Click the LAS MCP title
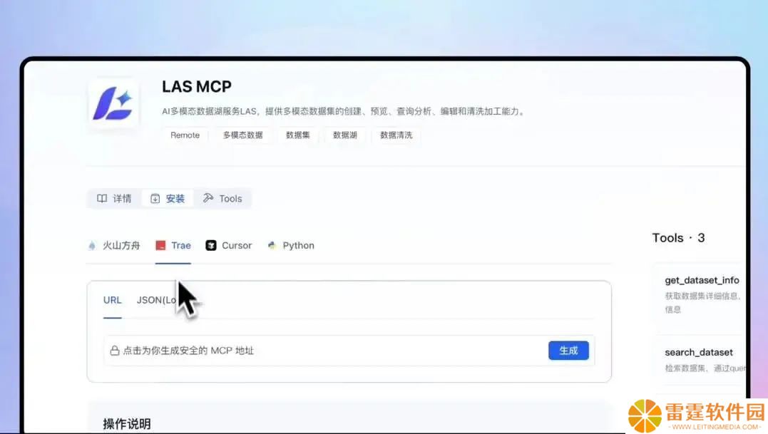The image size is (768, 434). tap(197, 87)
